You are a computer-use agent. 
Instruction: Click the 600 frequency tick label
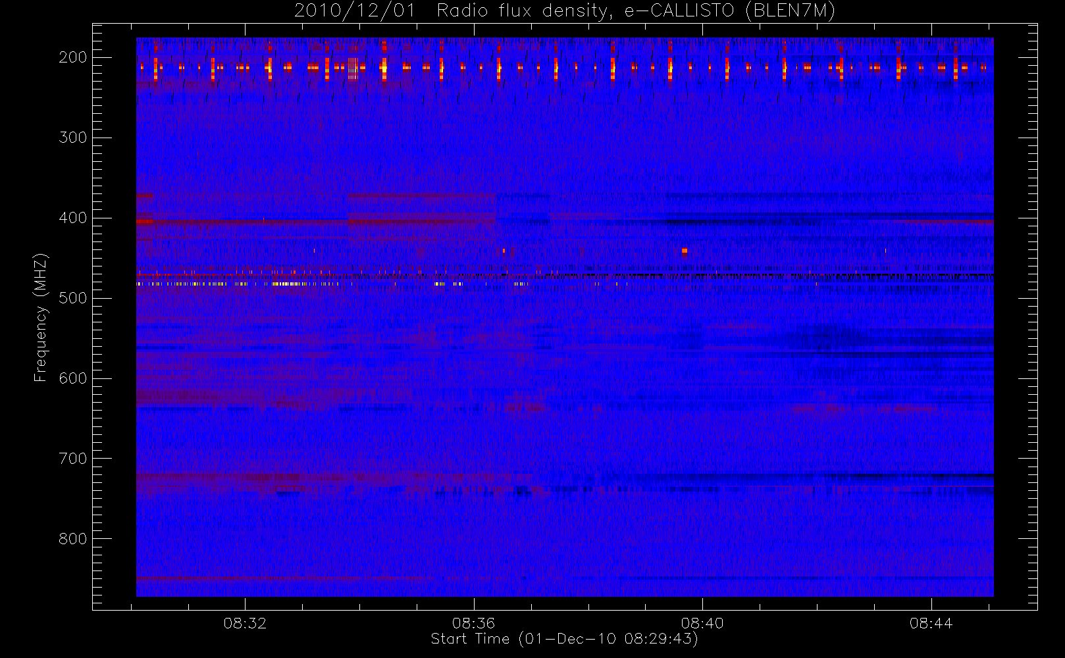click(x=73, y=378)
